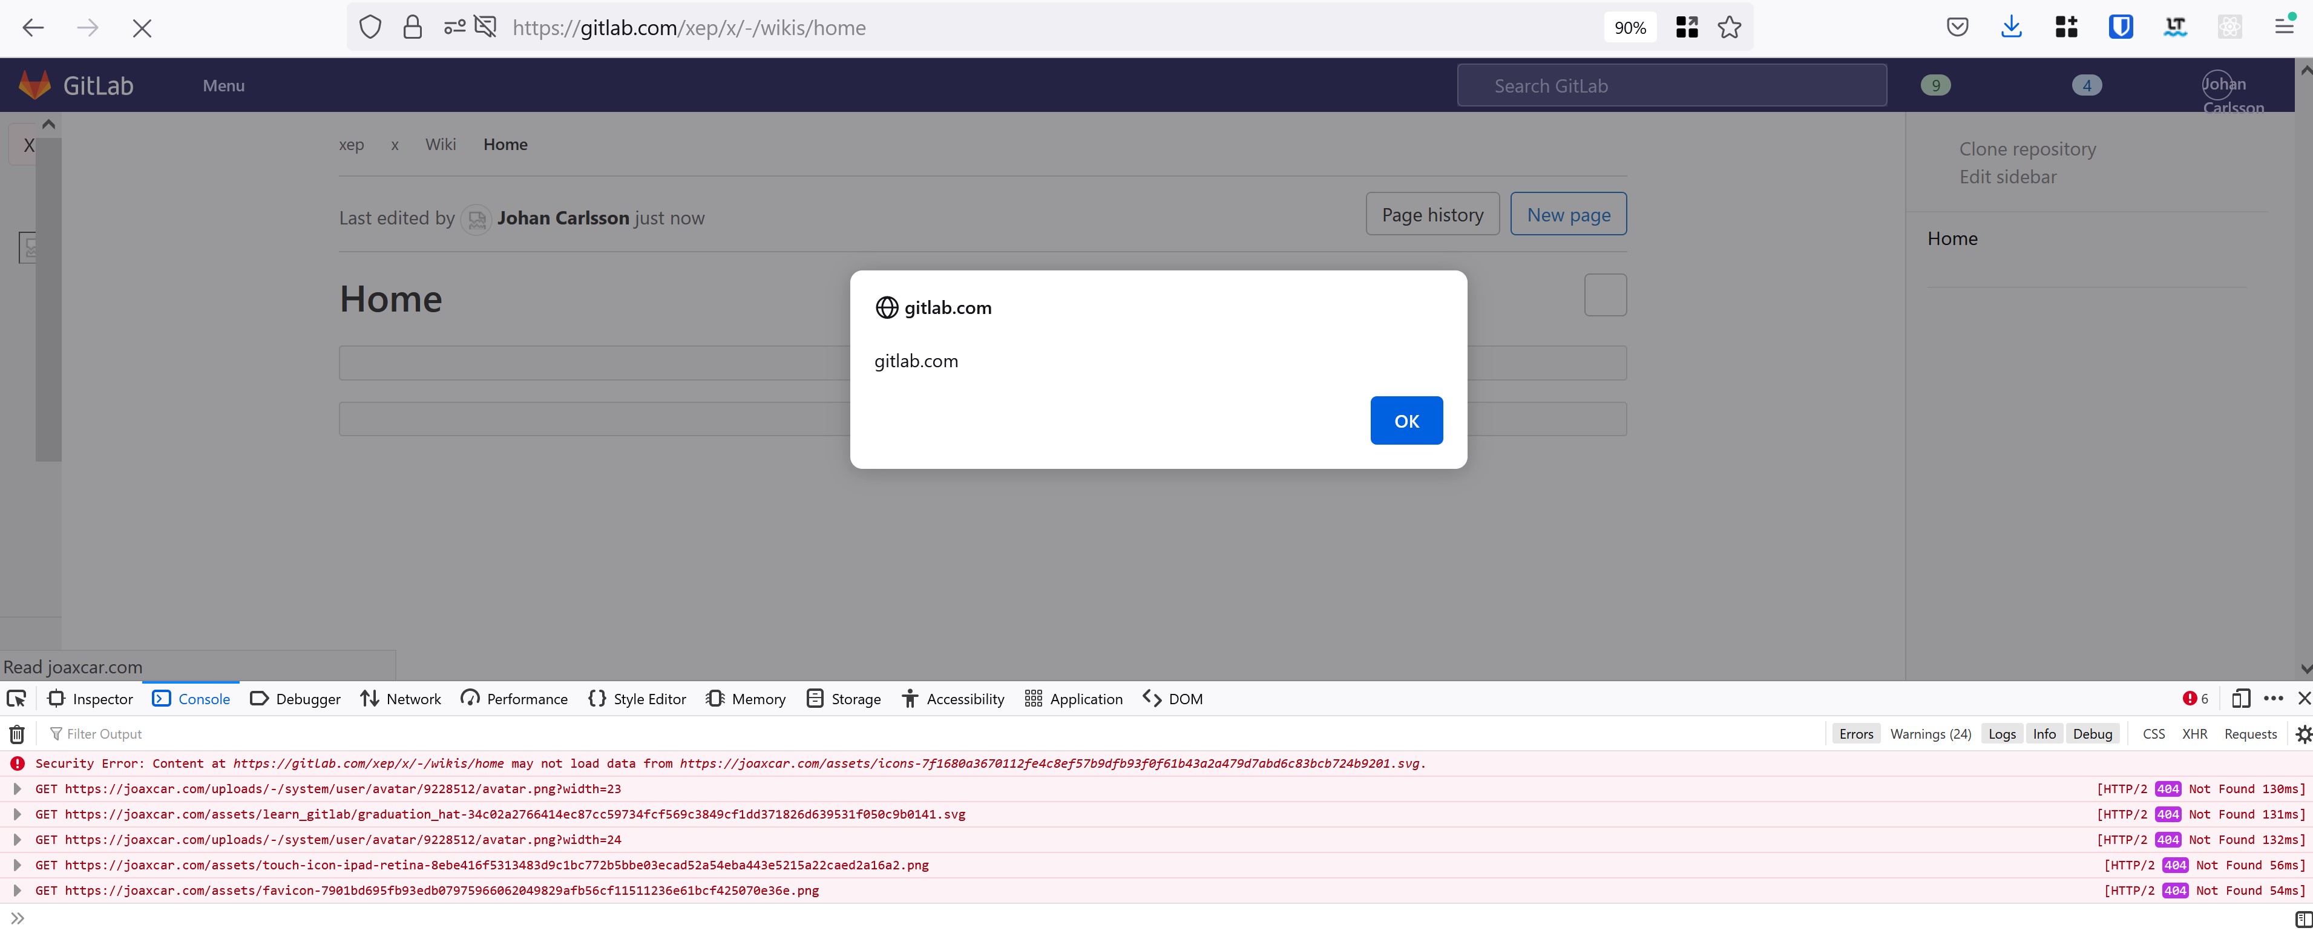Expand first avatar.png?width=23 GET request
Image resolution: width=2313 pixels, height=948 pixels.
pos(17,789)
